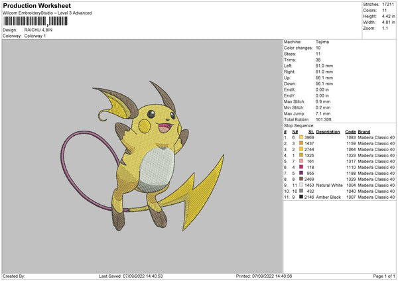
Task: Select the Trims value 38
Action: coord(318,60)
